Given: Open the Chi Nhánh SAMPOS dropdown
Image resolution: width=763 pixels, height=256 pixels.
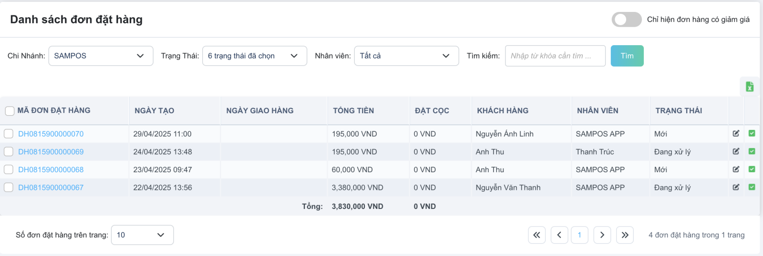Looking at the screenshot, I should (101, 56).
